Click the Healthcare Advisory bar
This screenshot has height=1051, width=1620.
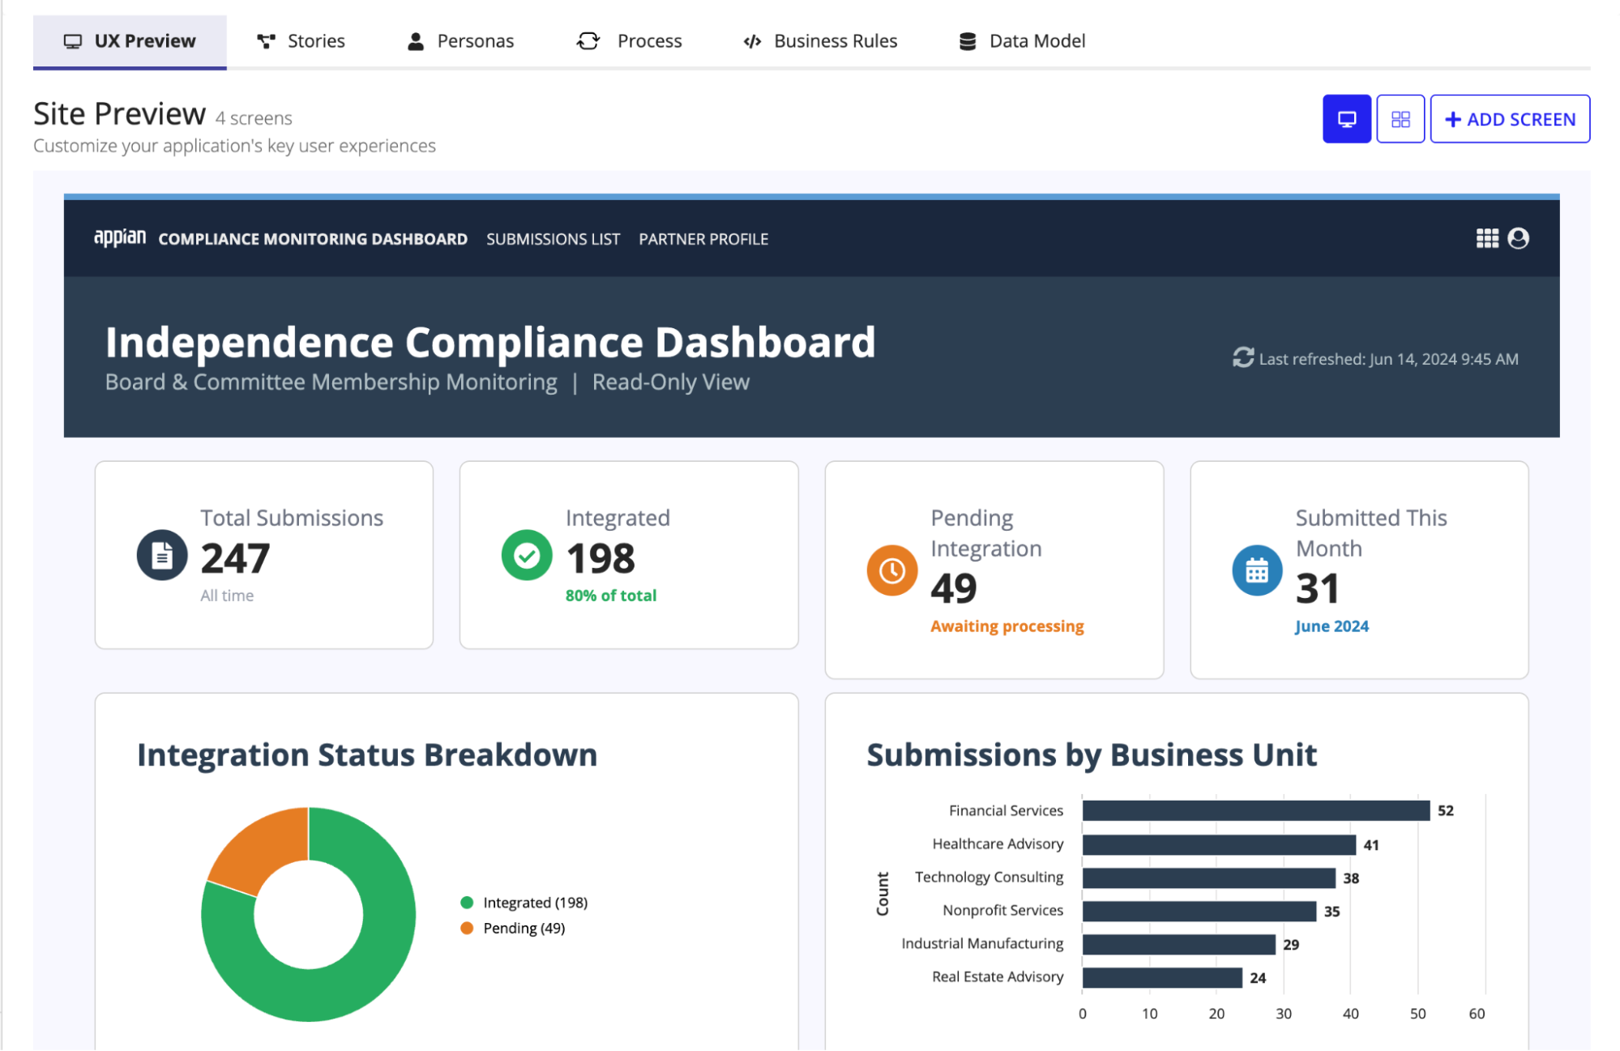[1219, 844]
